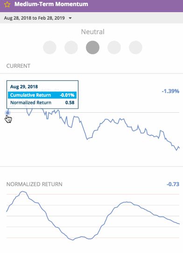Click the date range Aug 28, 2018 to Feb 28, 2019
This screenshot has width=183, height=253.
pos(35,18)
